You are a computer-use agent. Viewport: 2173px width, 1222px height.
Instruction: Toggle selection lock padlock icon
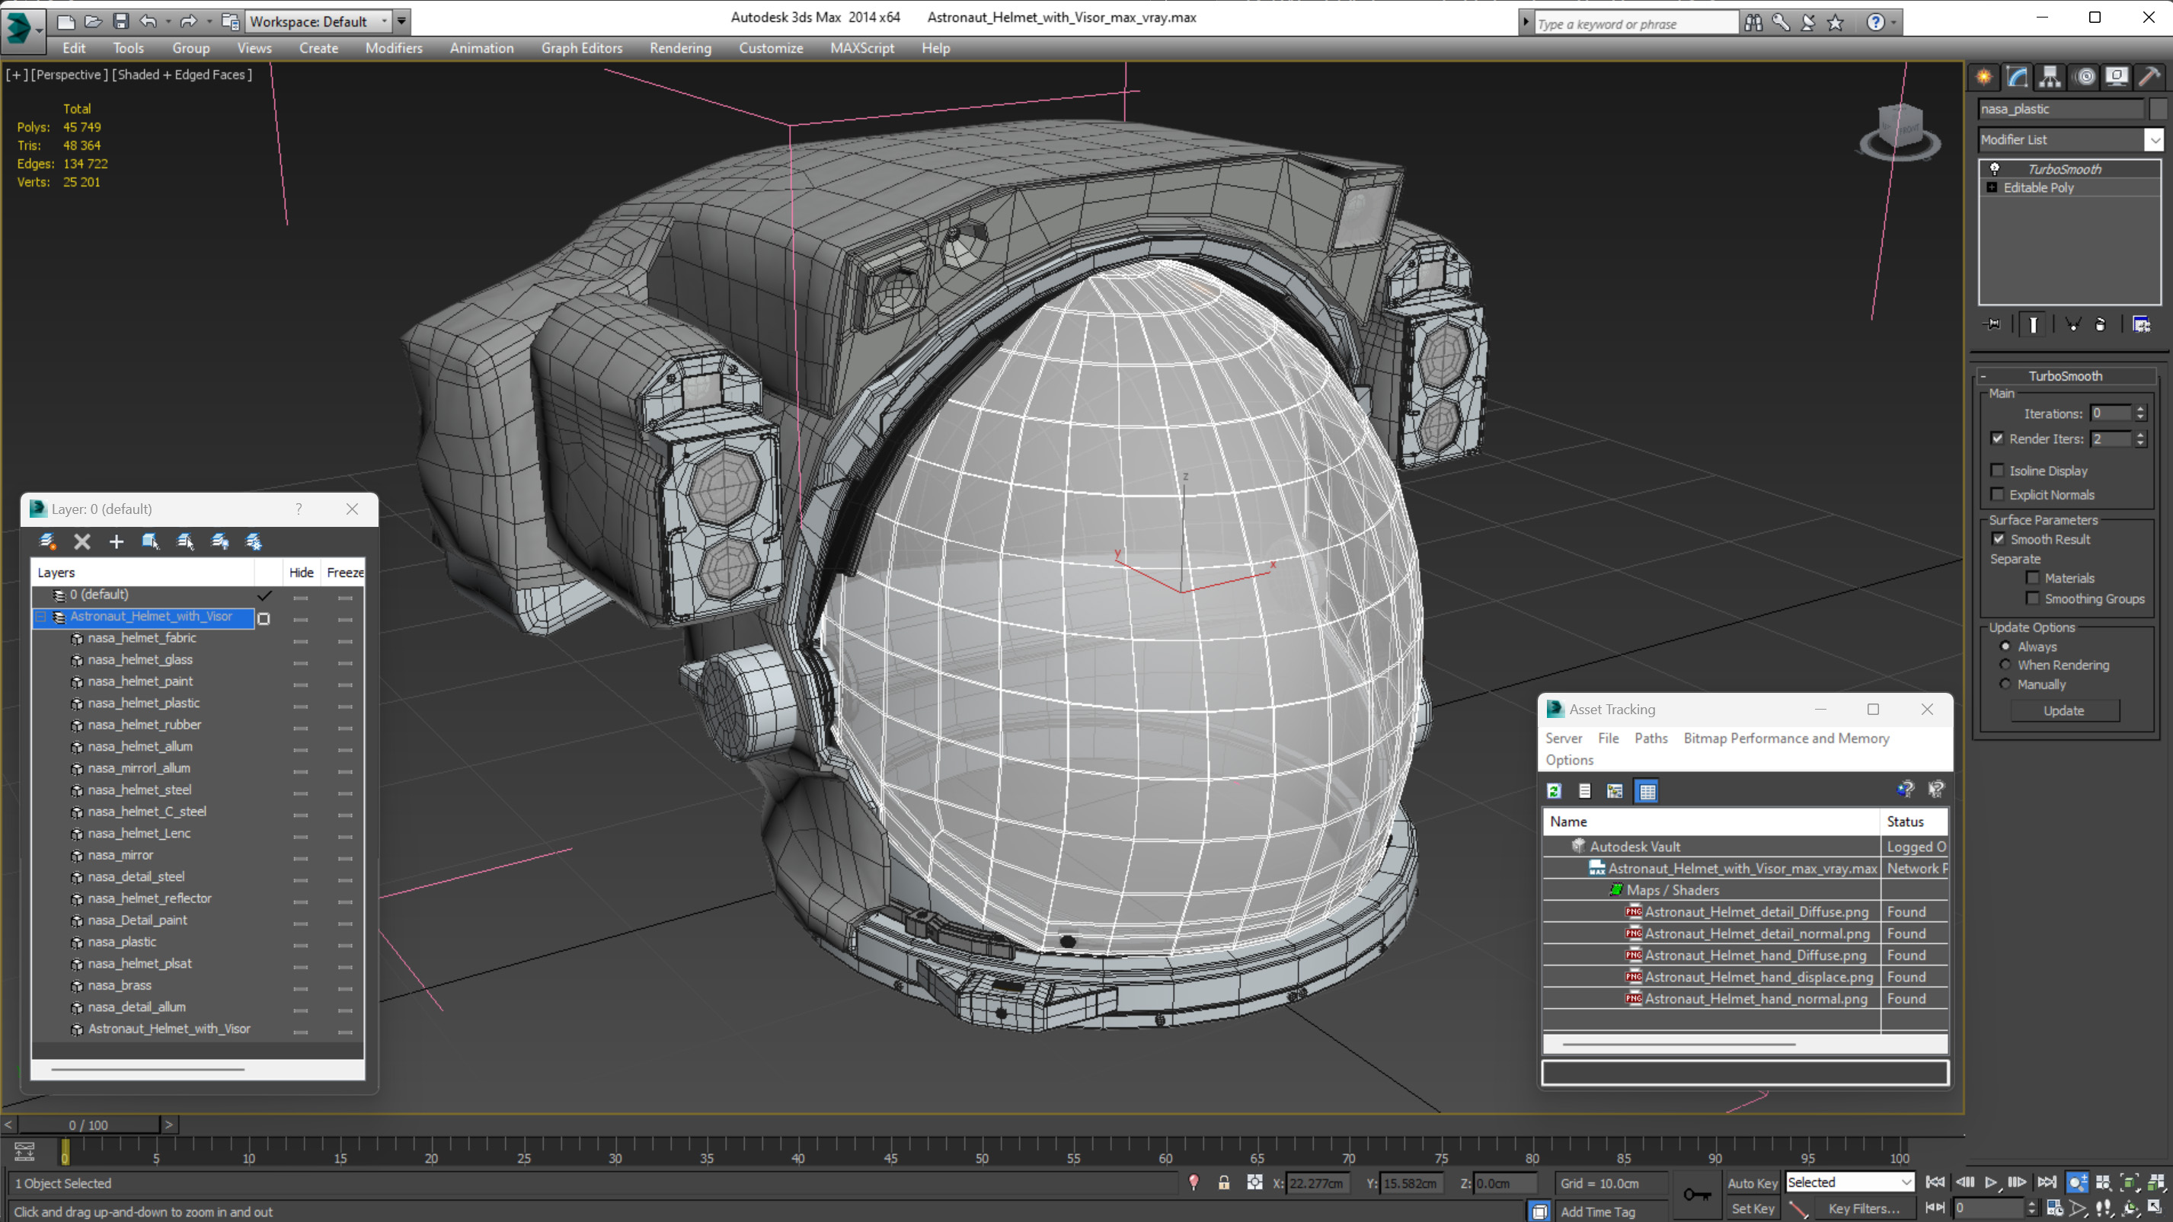click(1224, 1182)
